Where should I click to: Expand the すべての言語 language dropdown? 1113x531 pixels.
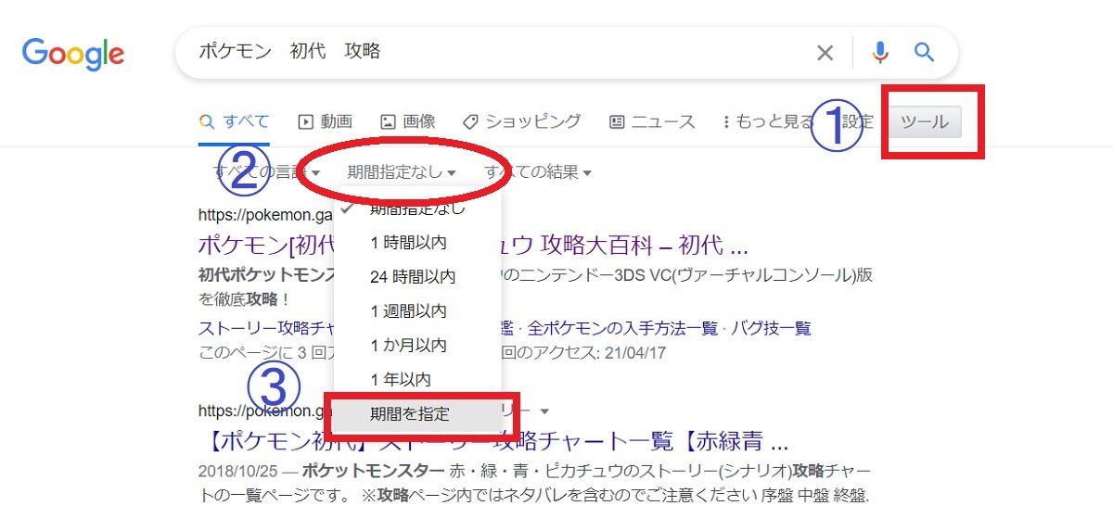(x=267, y=172)
